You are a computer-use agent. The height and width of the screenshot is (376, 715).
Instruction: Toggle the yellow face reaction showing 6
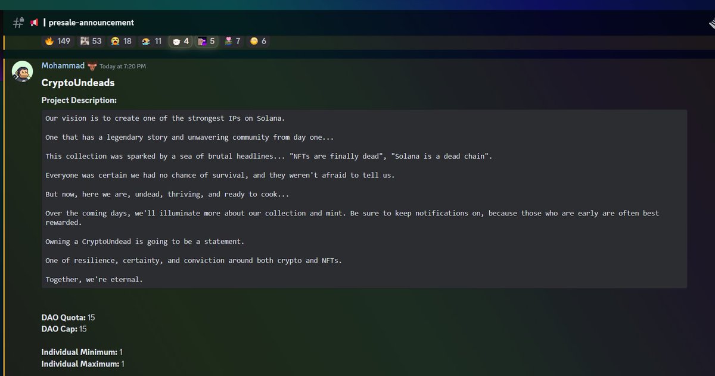point(258,41)
